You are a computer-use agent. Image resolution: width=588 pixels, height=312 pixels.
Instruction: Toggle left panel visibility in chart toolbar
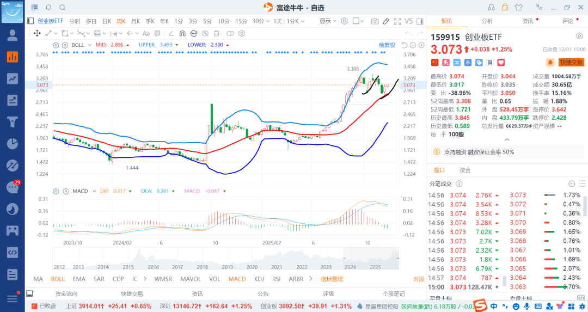tap(30, 21)
